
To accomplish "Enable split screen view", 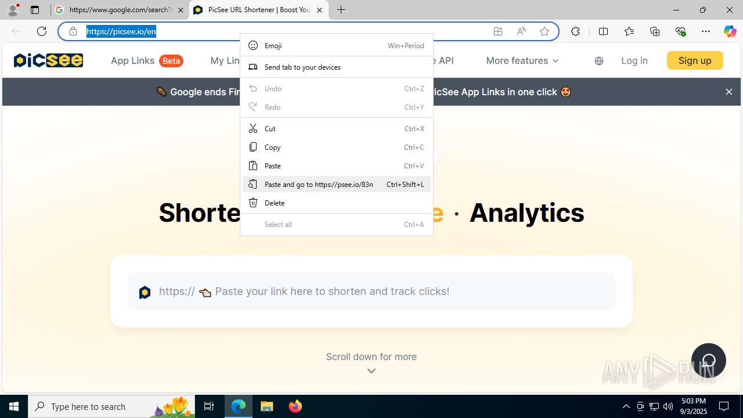I will (x=604, y=31).
